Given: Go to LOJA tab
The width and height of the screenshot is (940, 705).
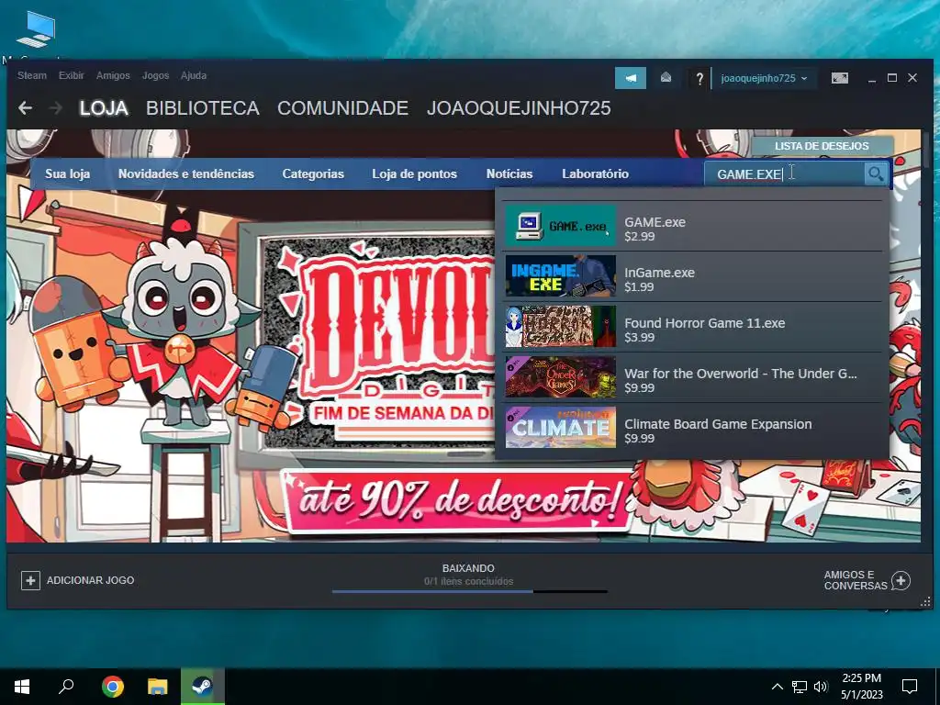Looking at the screenshot, I should (x=104, y=108).
